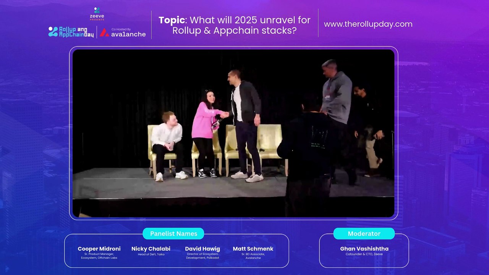This screenshot has width=489, height=275.
Task: Click 'Cofounder & CTO, Zeeve' subtitle
Action: pyautogui.click(x=364, y=254)
